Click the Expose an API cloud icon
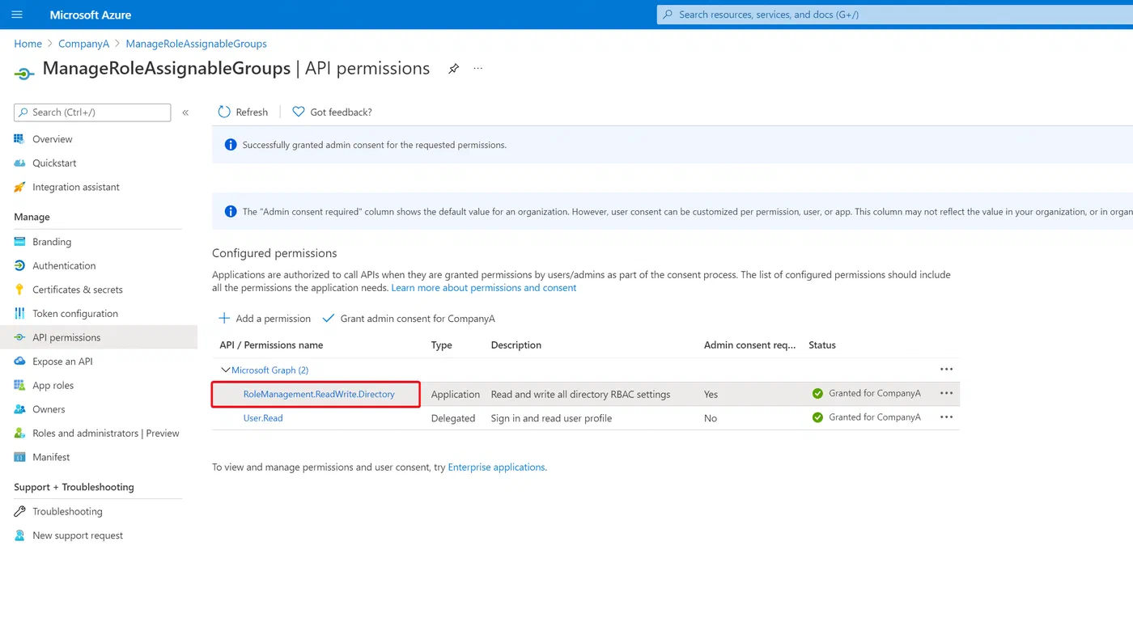 coord(19,362)
